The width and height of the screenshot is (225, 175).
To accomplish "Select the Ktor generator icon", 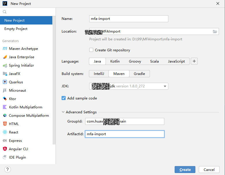I will pyautogui.click(x=5, y=99).
